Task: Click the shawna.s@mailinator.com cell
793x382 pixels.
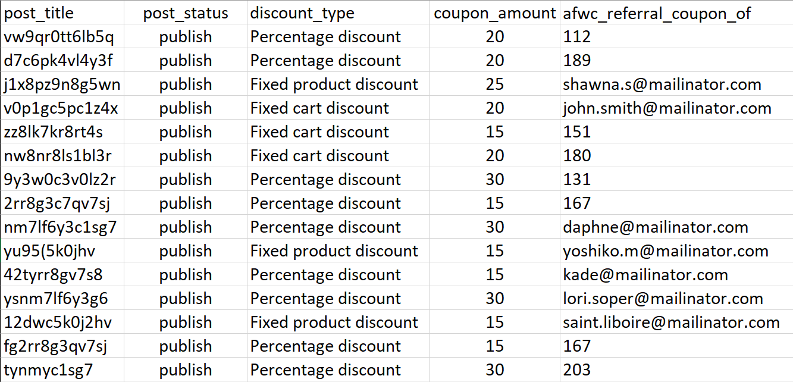Action: (x=676, y=84)
